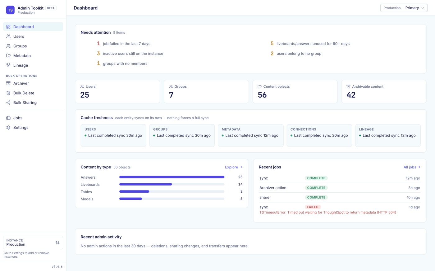Open Lineage from the sidebar
The width and height of the screenshot is (435, 271).
click(x=33, y=65)
